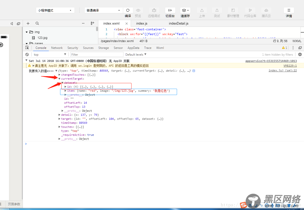Viewport: 304px width, 210px height.
Task: Switch to the indexDetail.js editor tab
Action: click(x=179, y=24)
